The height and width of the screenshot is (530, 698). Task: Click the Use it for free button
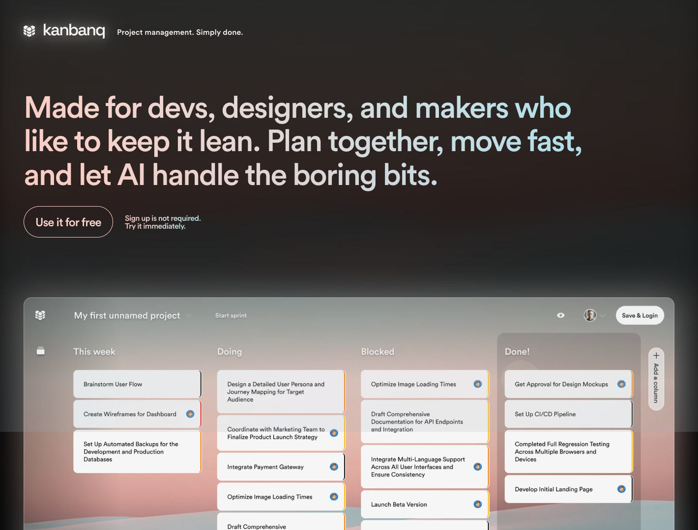click(68, 222)
